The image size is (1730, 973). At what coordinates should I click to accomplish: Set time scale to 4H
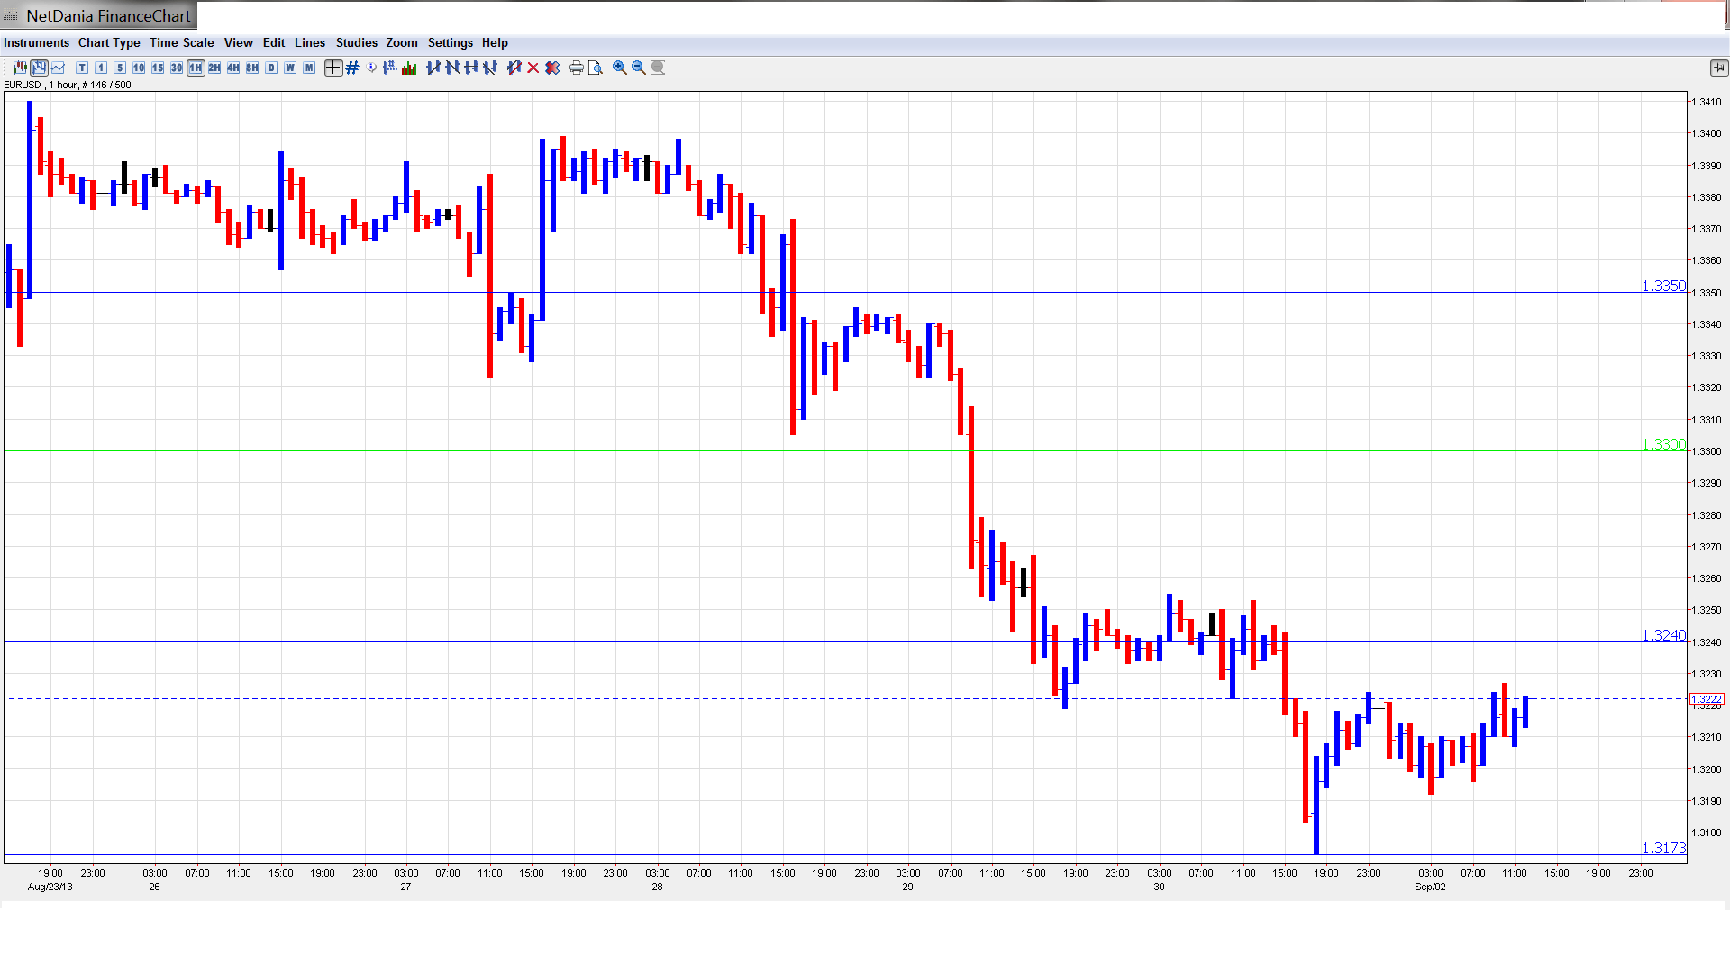coord(233,68)
